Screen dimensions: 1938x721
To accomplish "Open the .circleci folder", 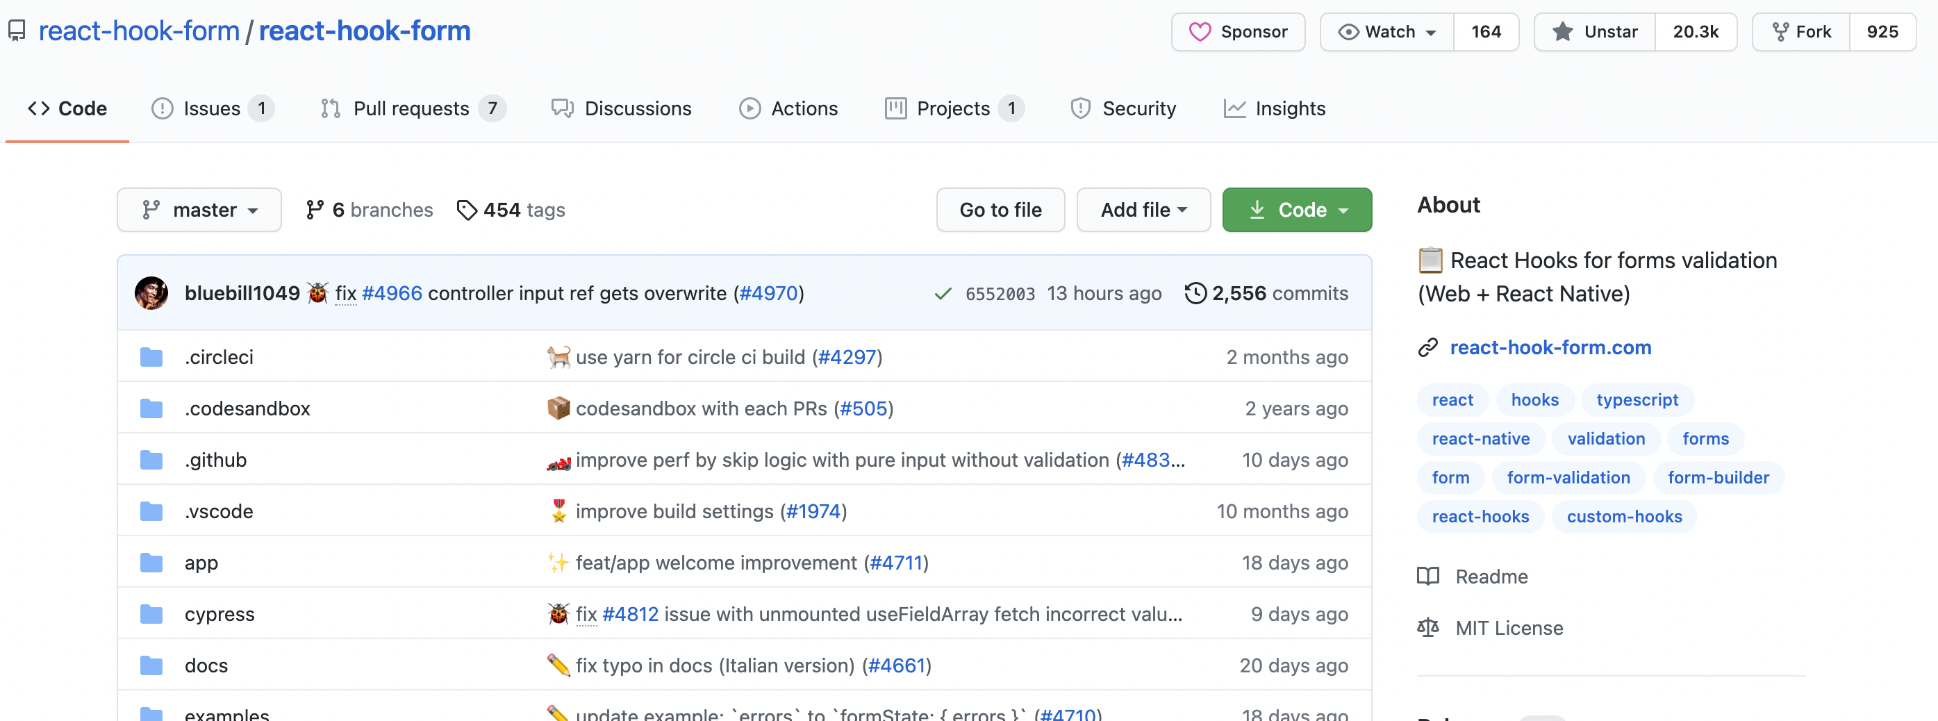I will click(x=219, y=357).
